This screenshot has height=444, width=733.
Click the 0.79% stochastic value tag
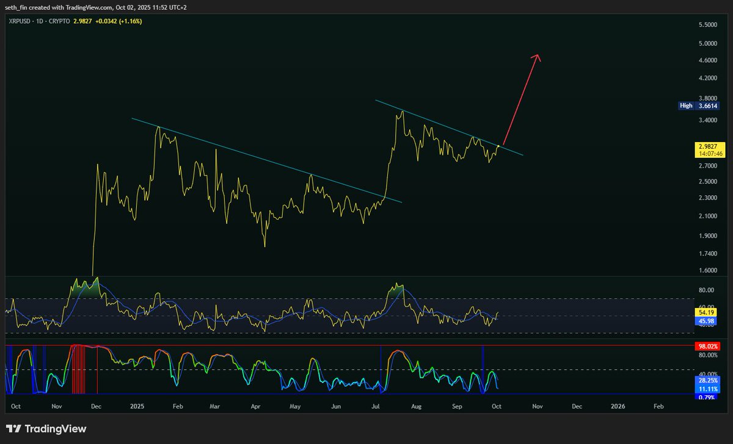707,397
